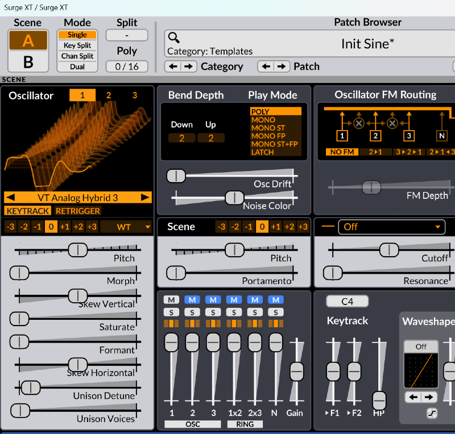Image resolution: width=455 pixels, height=434 pixels.
Task: Click the Noise Color slider handle
Action: tap(234, 198)
